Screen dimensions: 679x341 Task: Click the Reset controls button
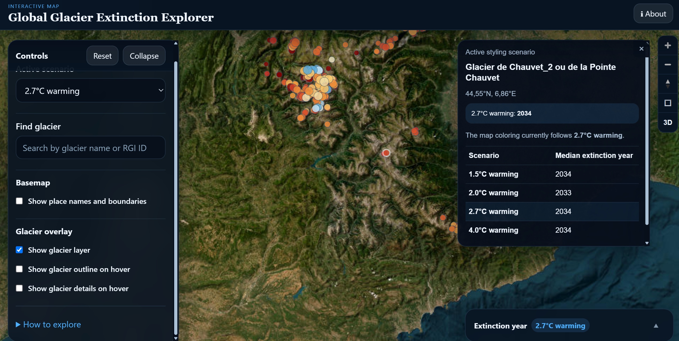click(x=102, y=56)
